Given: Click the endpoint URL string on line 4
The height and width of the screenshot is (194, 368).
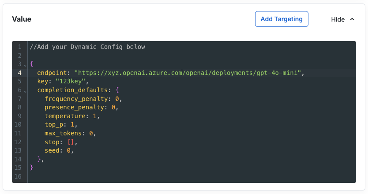Looking at the screenshot, I should pyautogui.click(x=188, y=73).
